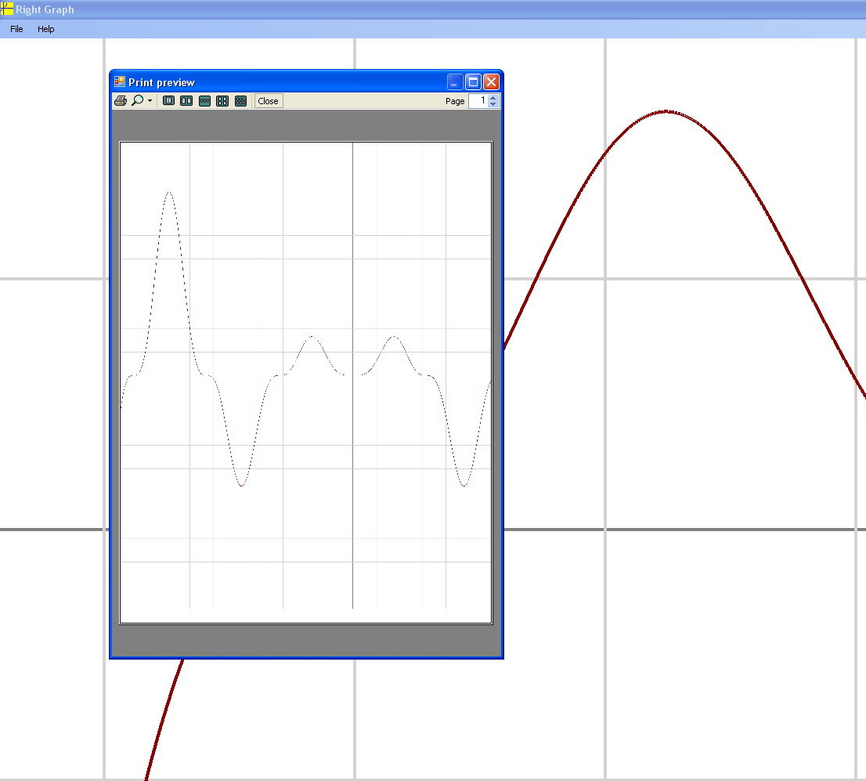The height and width of the screenshot is (781, 866).
Task: Click the Print icon in Print preview toolbar
Action: click(x=121, y=100)
